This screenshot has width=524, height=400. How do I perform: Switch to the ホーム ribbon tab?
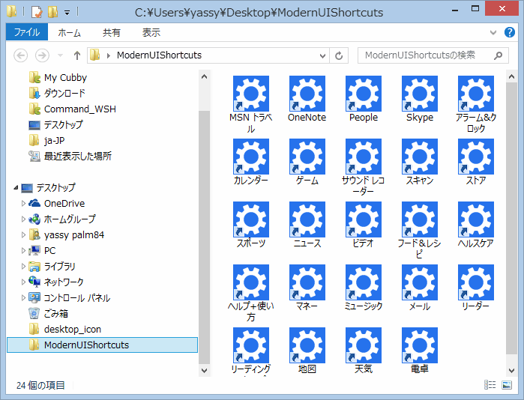pos(69,32)
